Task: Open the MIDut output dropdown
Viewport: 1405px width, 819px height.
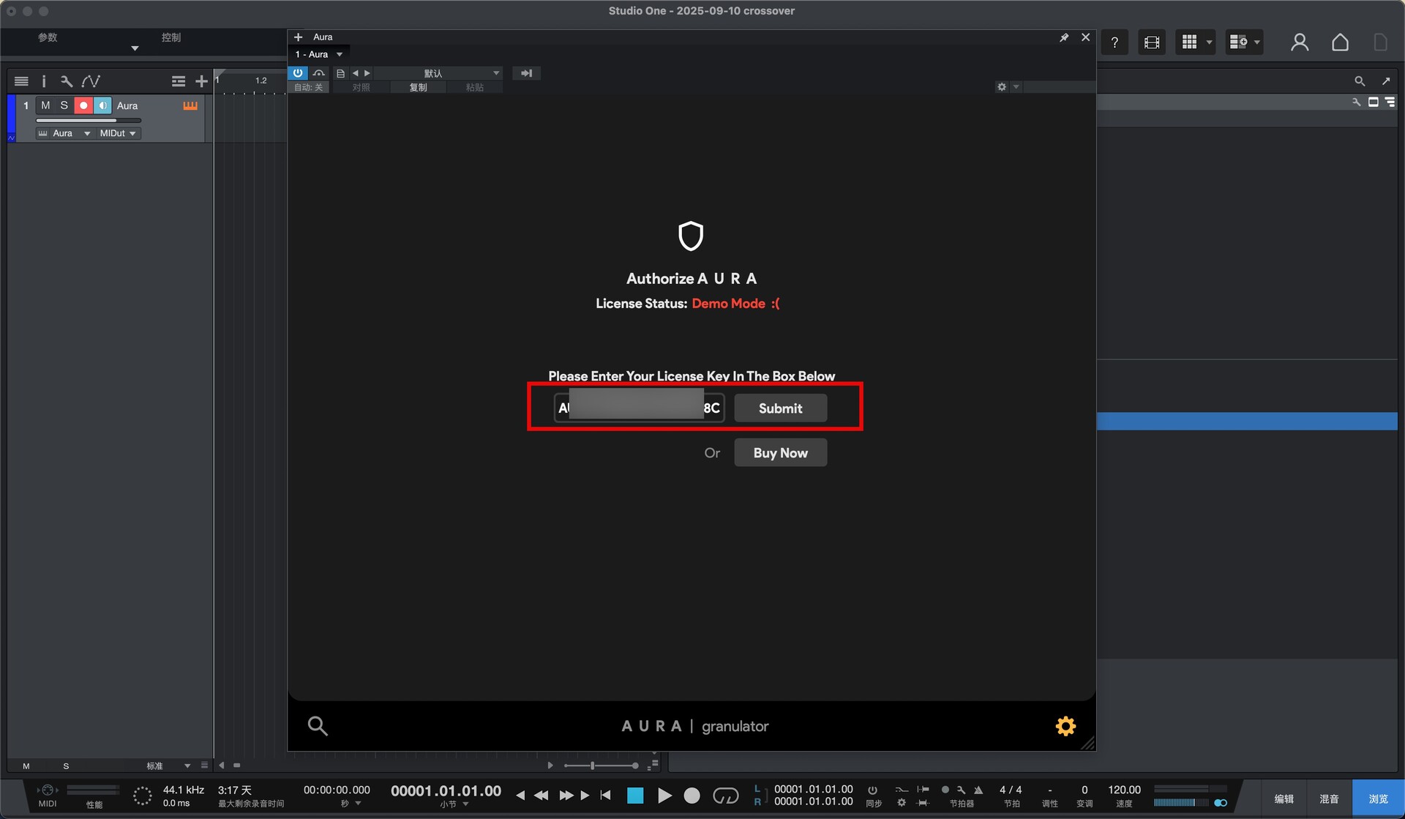Action: (x=117, y=133)
